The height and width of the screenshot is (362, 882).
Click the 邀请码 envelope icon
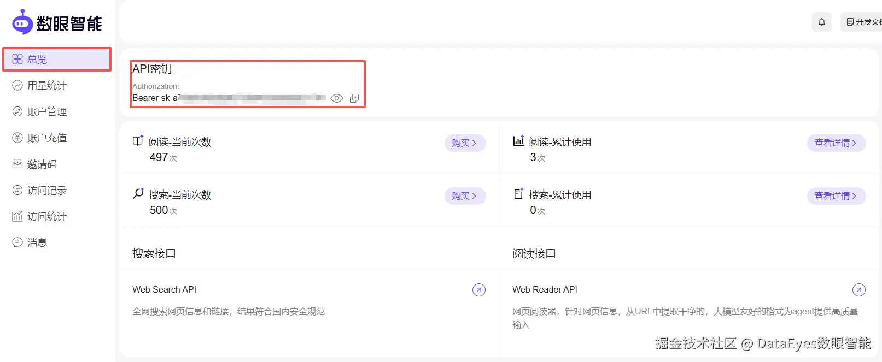17,164
